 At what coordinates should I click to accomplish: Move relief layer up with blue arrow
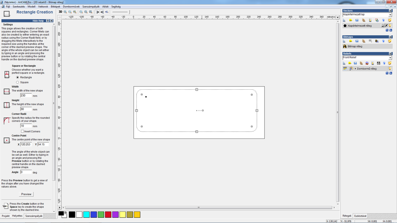click(387, 73)
